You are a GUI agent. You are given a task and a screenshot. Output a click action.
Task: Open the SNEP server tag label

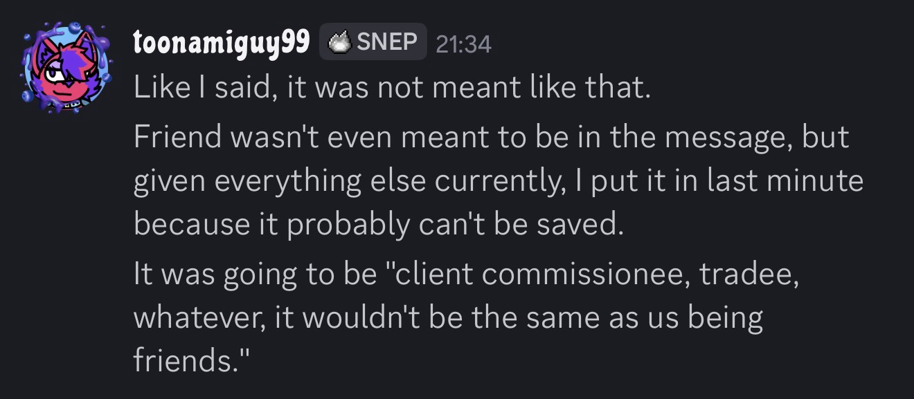tap(386, 42)
